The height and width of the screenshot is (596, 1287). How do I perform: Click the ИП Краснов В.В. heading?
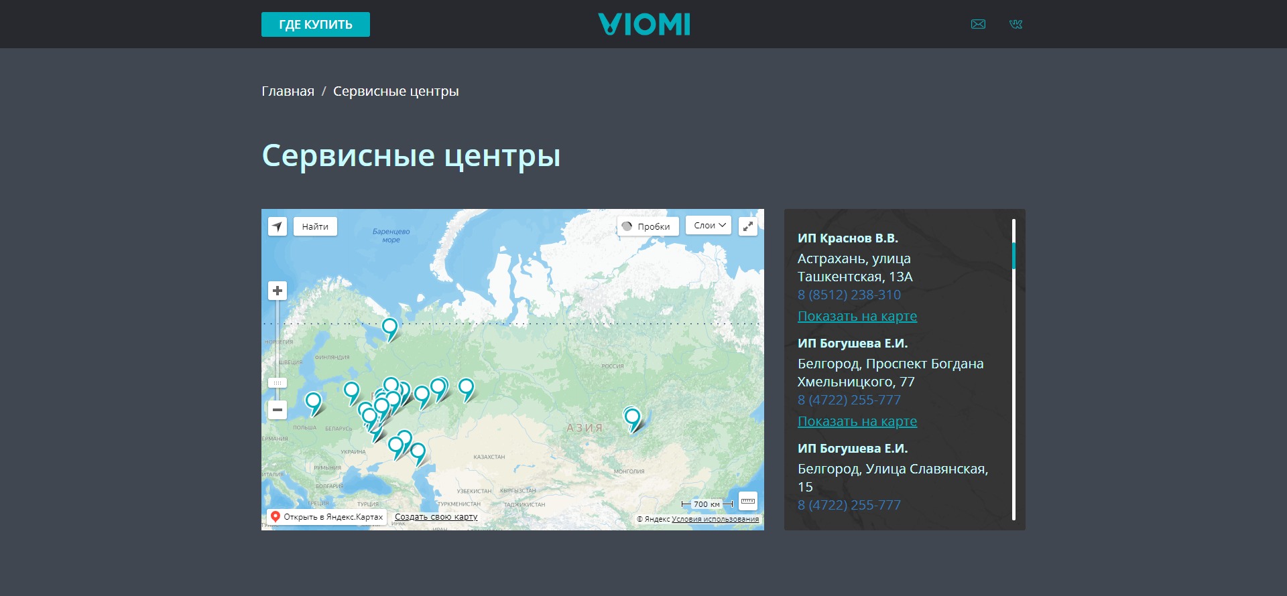click(848, 238)
